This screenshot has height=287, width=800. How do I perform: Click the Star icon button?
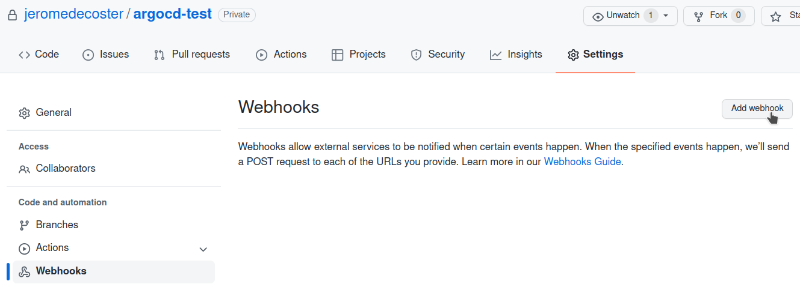click(777, 16)
